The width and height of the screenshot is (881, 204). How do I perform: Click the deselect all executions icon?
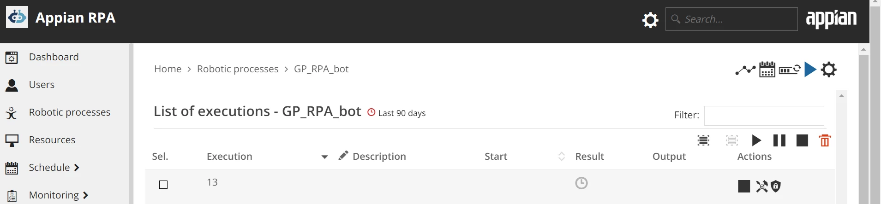pos(732,140)
